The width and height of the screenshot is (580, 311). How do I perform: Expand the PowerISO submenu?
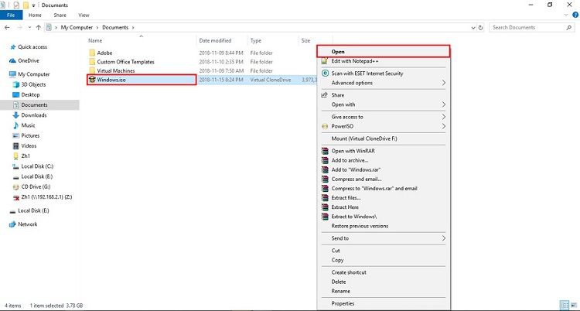[x=443, y=126]
